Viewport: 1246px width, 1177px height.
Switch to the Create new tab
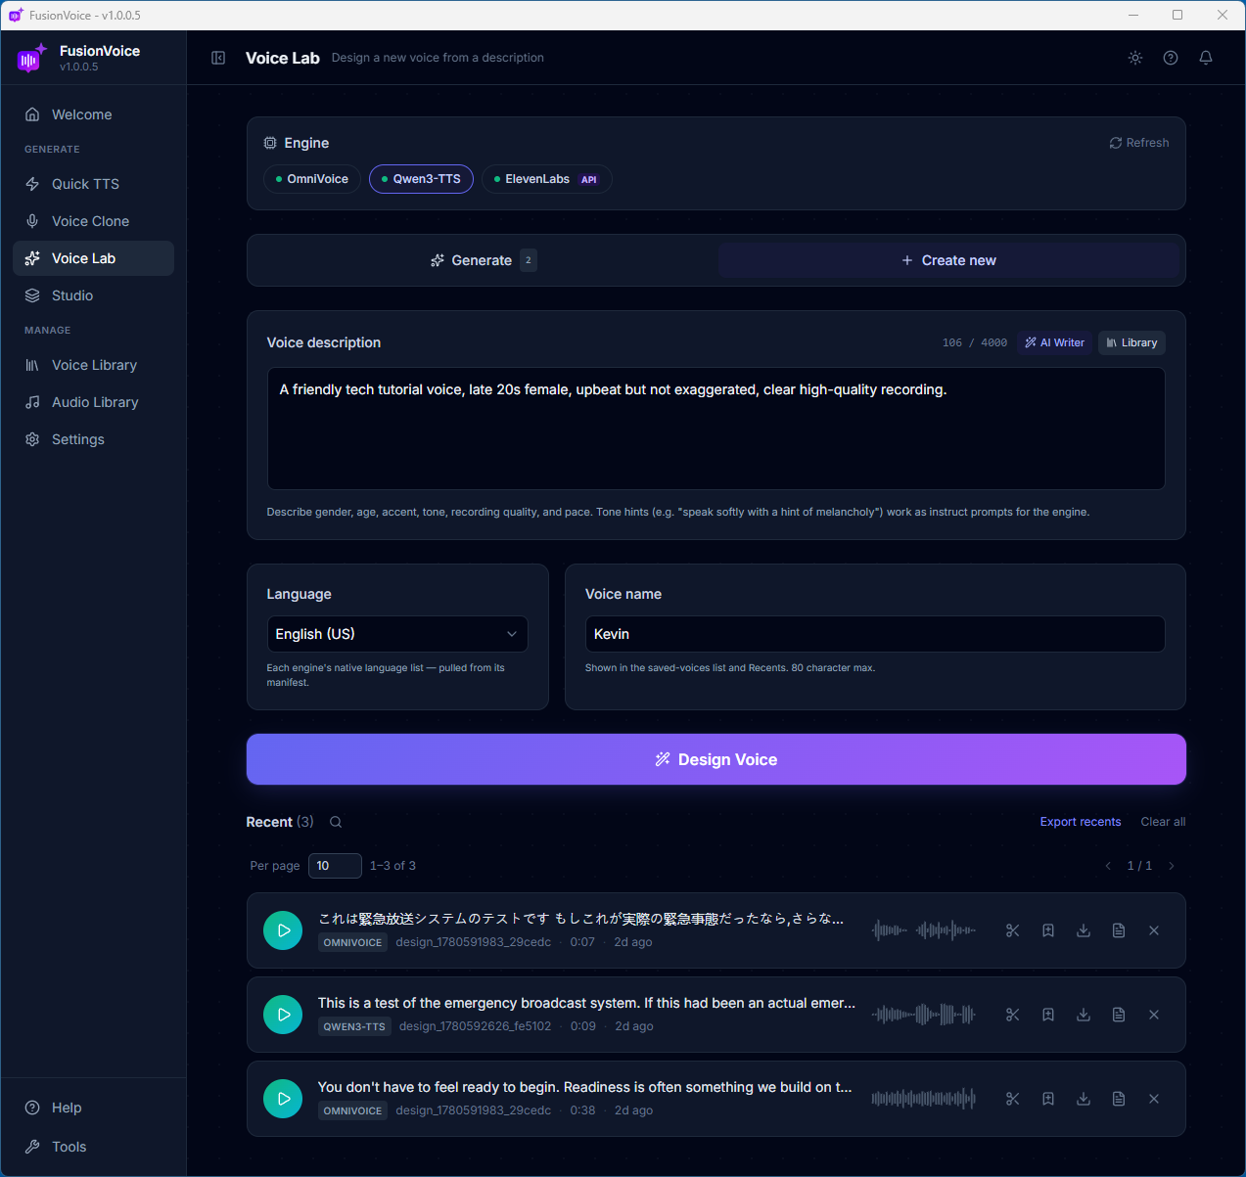pyautogui.click(x=948, y=260)
